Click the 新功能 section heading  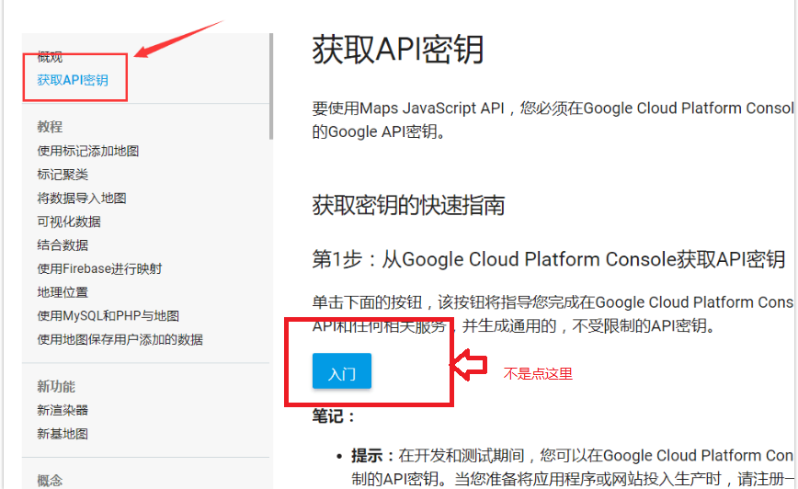tap(56, 387)
